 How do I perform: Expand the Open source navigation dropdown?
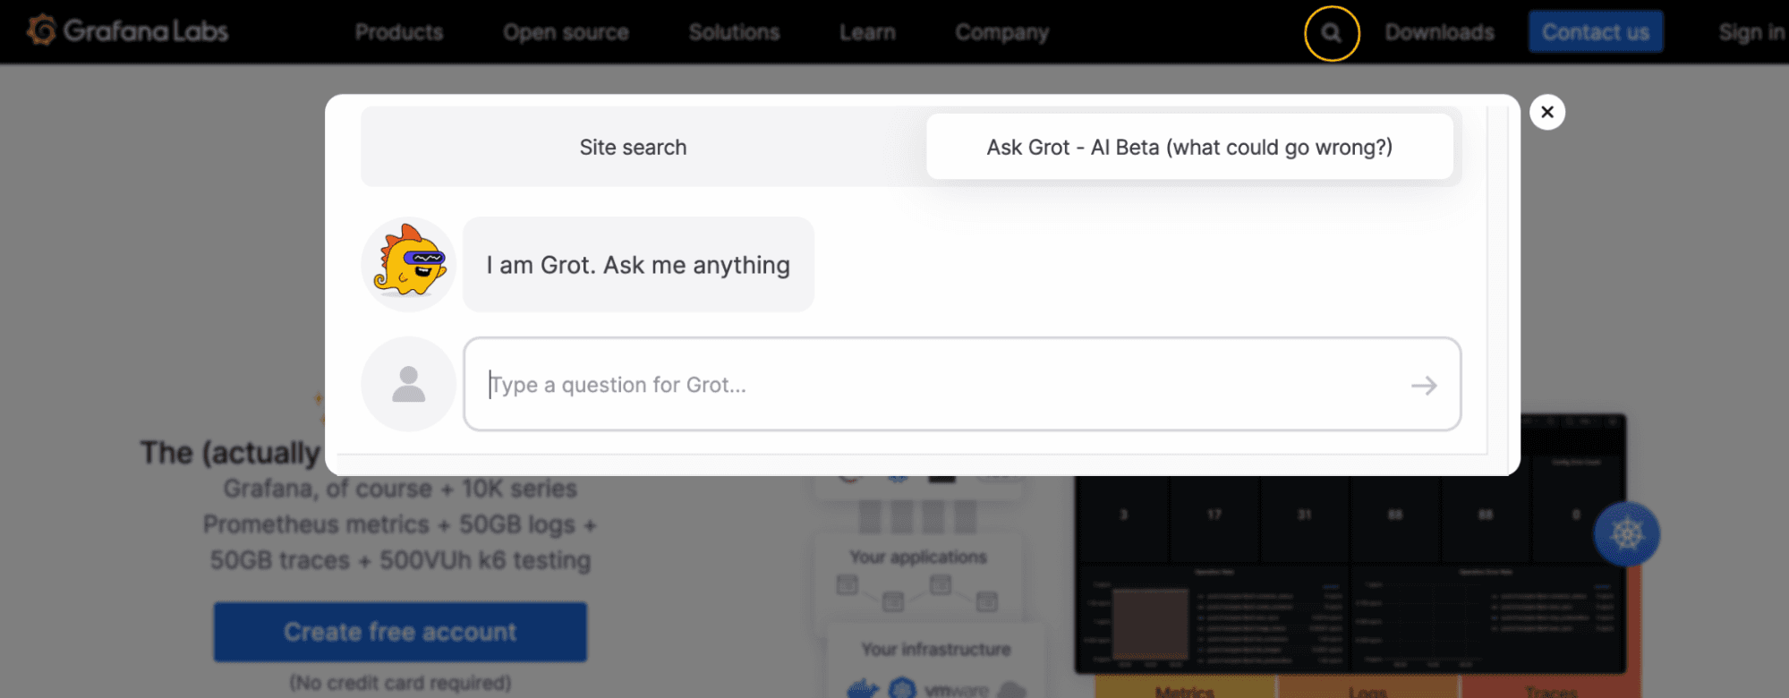tap(566, 32)
